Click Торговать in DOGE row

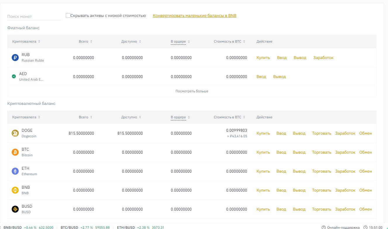point(322,133)
